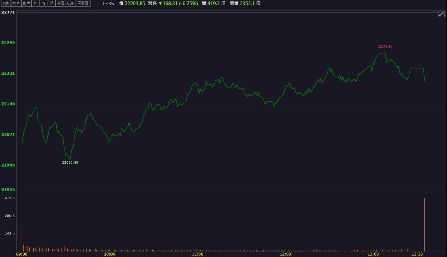447x257 pixels.
Task: Click the opening volume bar at 09:00
Action: [22, 242]
